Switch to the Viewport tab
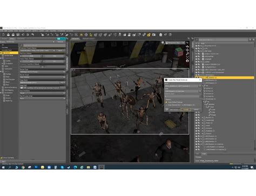Viewport: 256px width, 196px height. (75, 39)
